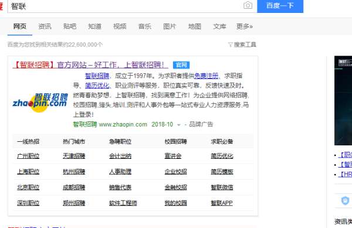Click the 一线热招 column header
The image size is (352, 228).
(x=28, y=142)
